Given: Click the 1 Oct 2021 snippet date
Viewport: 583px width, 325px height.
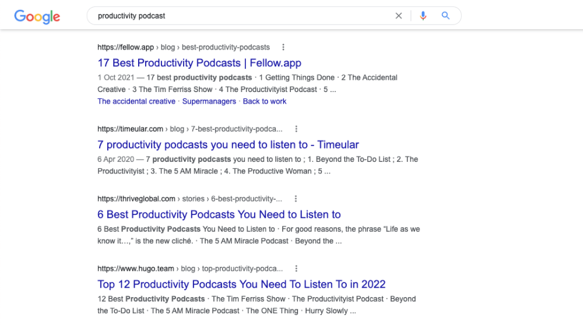Looking at the screenshot, I should pos(115,77).
